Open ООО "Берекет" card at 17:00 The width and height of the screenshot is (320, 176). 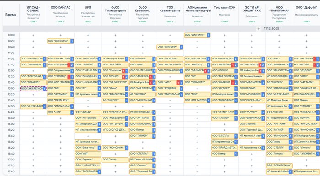(88, 160)
